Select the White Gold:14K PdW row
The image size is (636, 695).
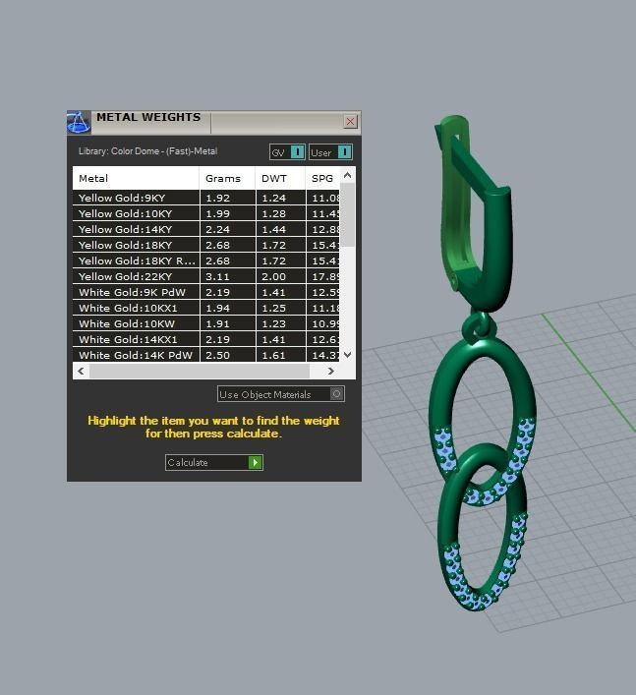[206, 355]
